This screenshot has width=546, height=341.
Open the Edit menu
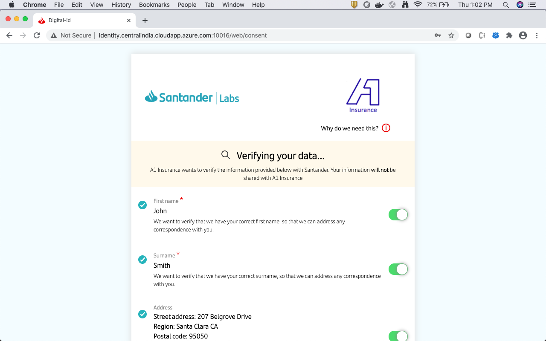77,5
